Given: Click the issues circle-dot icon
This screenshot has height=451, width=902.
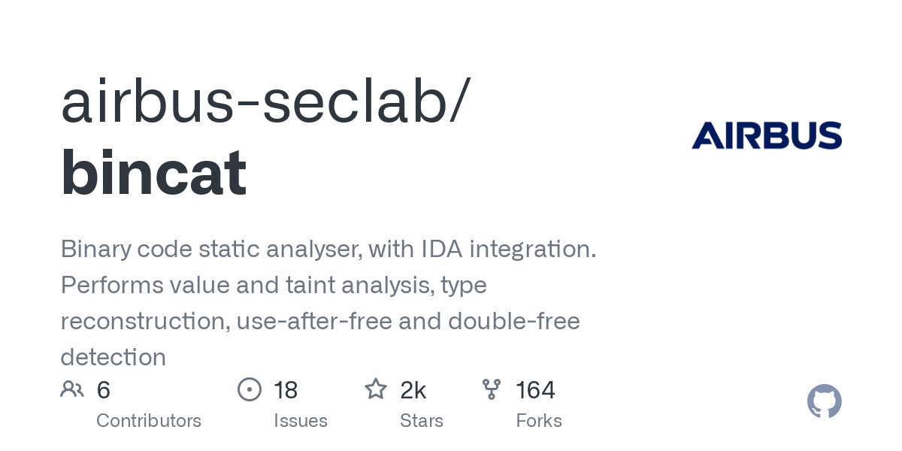Looking at the screenshot, I should (250, 389).
